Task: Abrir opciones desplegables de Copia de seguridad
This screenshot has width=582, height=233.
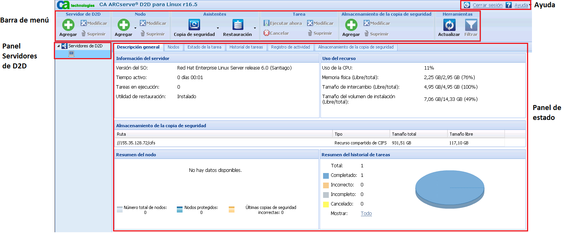Action: [x=218, y=29]
